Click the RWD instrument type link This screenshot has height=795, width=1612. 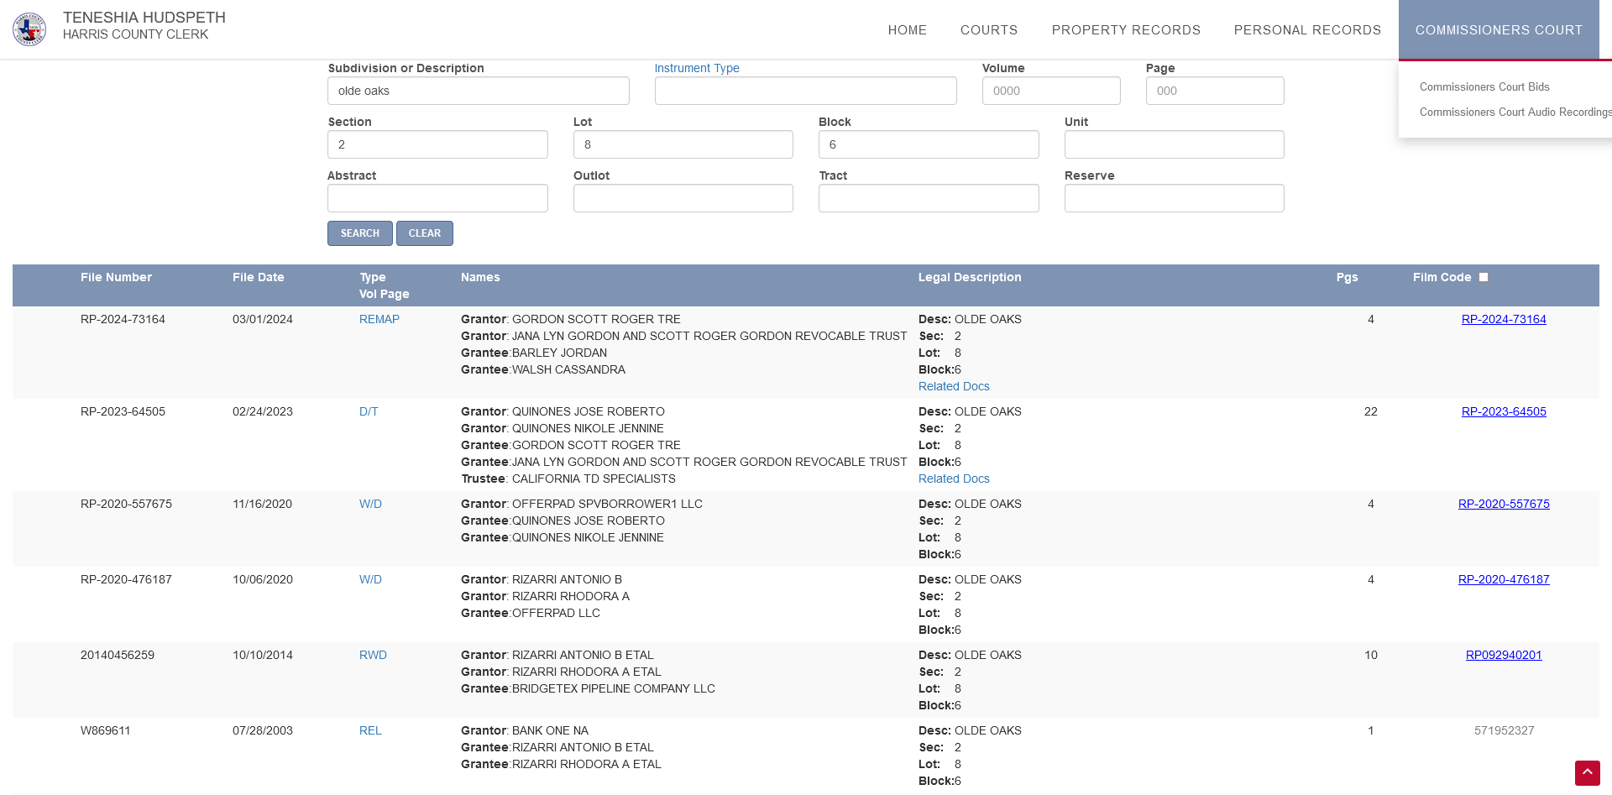click(373, 655)
